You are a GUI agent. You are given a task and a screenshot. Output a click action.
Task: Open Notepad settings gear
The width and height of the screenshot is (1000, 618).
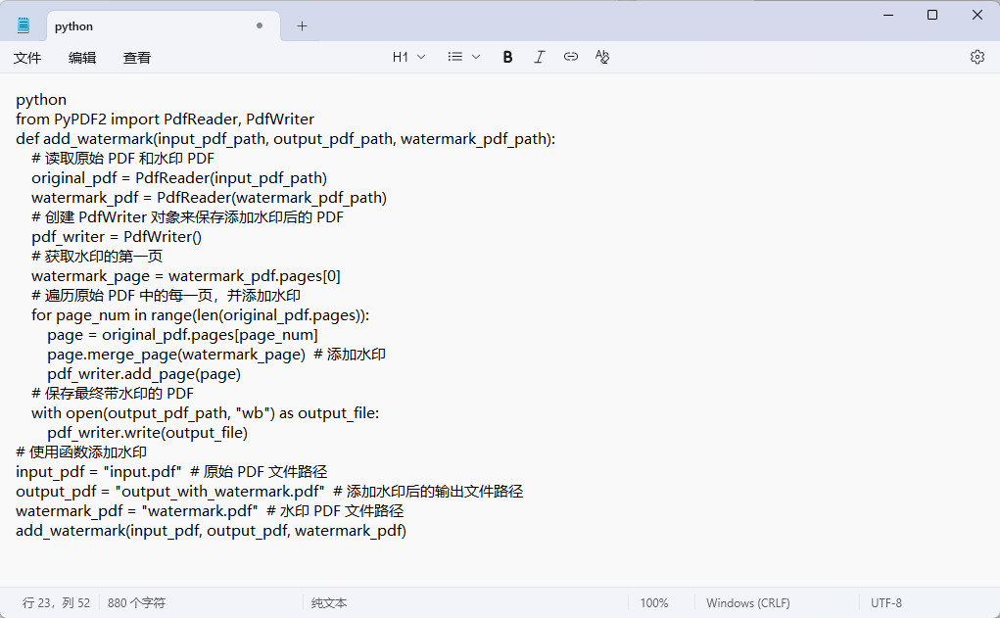click(x=977, y=57)
